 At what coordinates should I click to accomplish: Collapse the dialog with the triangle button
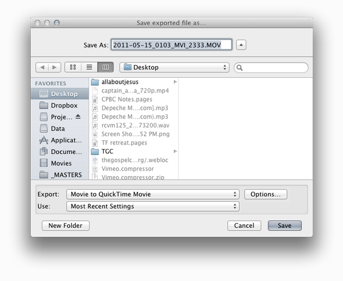point(241,45)
